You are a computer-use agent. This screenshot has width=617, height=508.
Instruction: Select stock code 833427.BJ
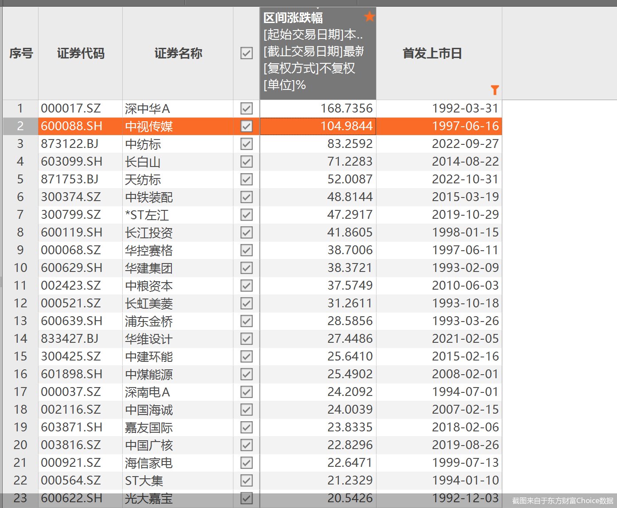tap(70, 339)
